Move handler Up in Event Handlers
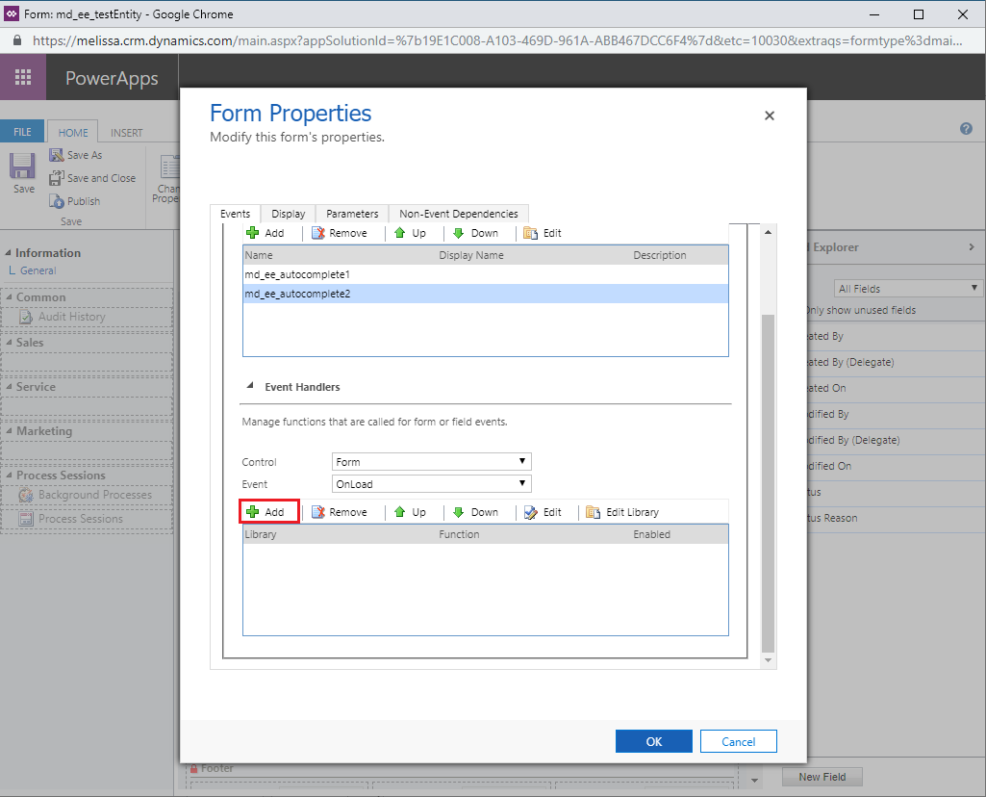Screen dimensions: 986x797 (x=410, y=512)
